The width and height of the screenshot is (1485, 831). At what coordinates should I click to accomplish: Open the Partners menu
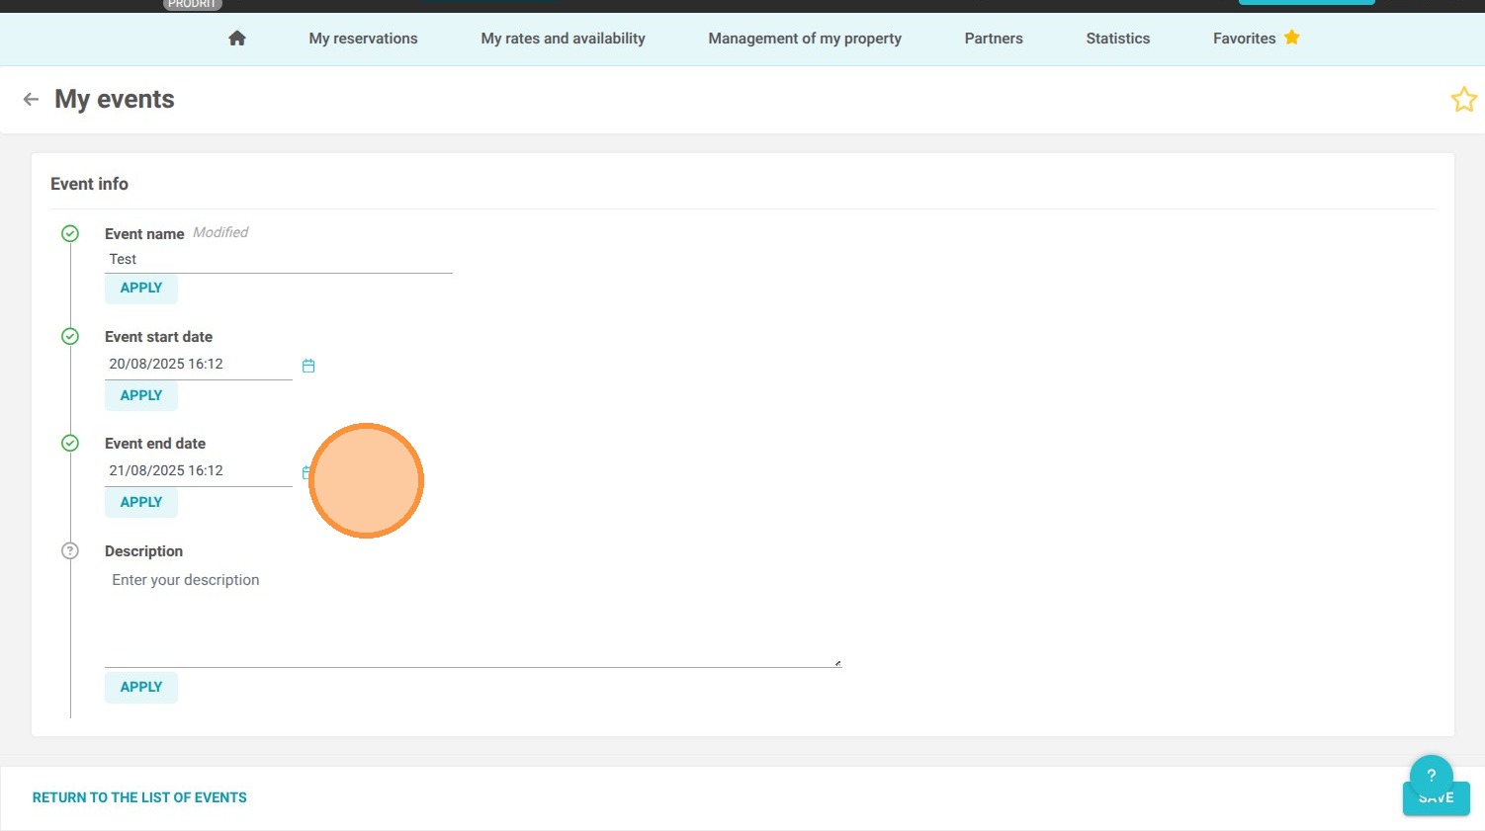[994, 39]
